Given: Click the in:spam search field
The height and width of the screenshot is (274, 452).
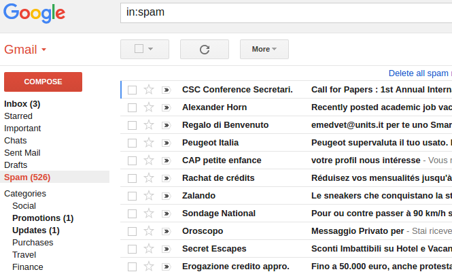Looking at the screenshot, I should pyautogui.click(x=286, y=13).
